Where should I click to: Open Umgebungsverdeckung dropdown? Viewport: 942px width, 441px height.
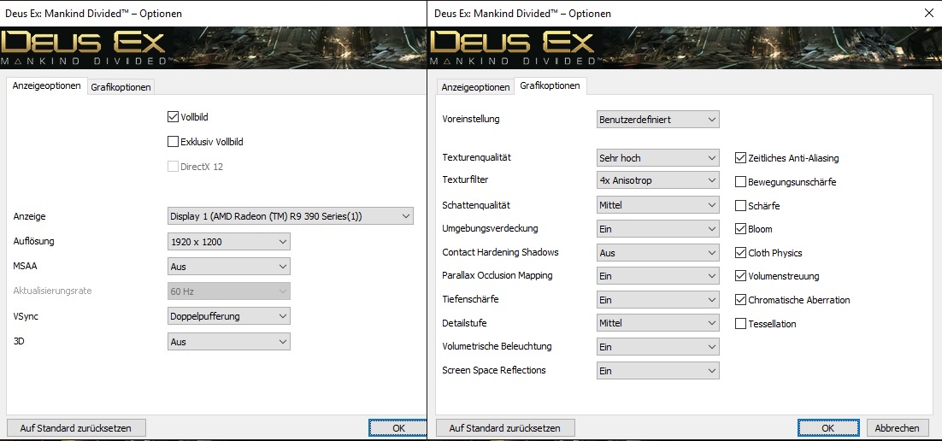(657, 229)
